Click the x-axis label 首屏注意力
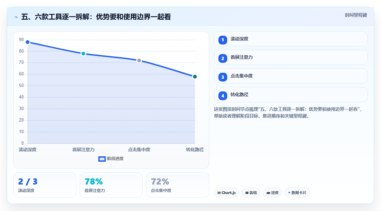Screen dimensions: 381x211 tap(83, 150)
